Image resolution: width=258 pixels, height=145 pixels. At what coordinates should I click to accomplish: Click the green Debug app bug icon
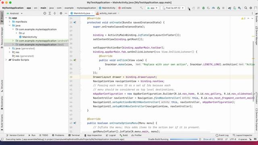click(203, 8)
